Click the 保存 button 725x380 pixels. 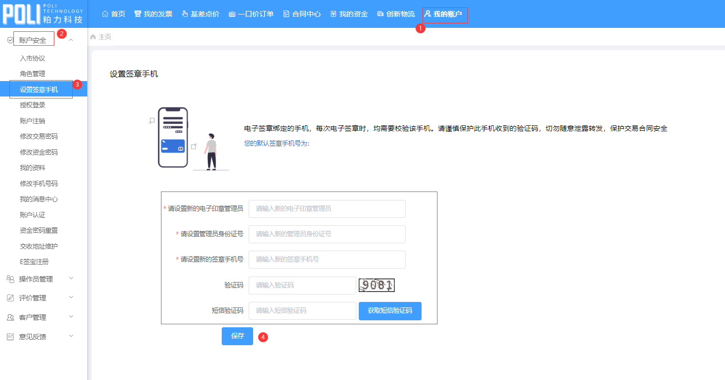(x=237, y=336)
